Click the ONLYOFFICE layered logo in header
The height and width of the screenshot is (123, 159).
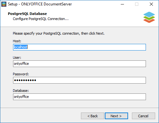tap(149, 17)
